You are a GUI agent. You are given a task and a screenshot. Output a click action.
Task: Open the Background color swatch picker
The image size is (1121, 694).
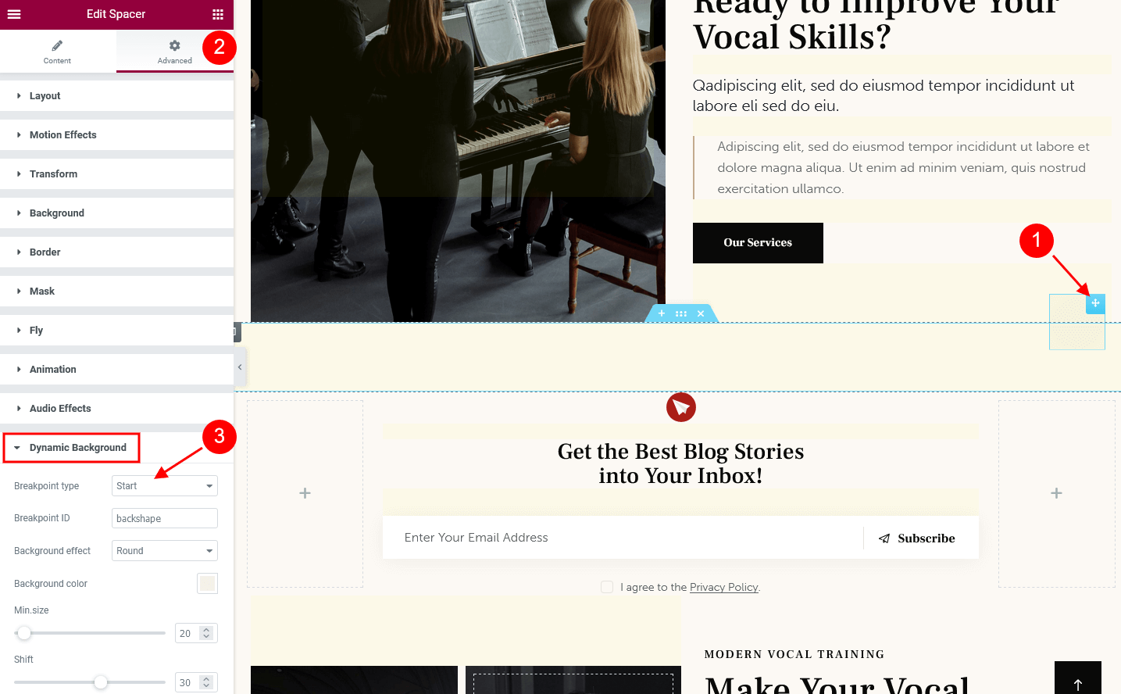click(207, 584)
